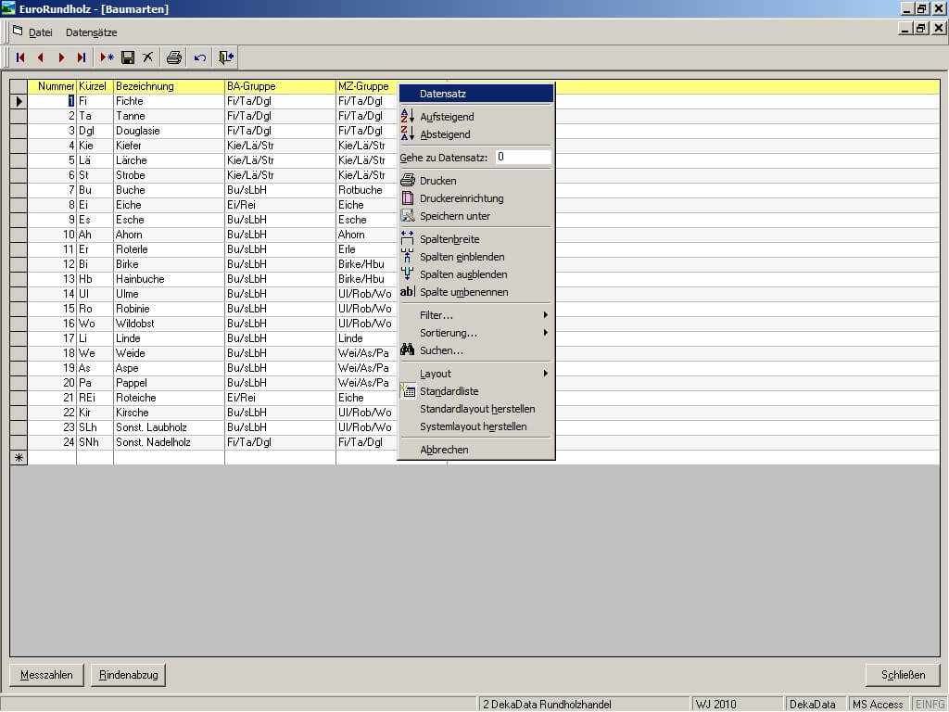The image size is (949, 712).
Task: Click the Messzahlen button
Action: pyautogui.click(x=46, y=675)
